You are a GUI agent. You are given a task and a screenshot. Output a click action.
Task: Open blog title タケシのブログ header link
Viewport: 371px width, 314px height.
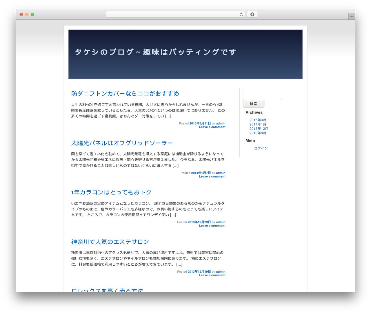155,52
